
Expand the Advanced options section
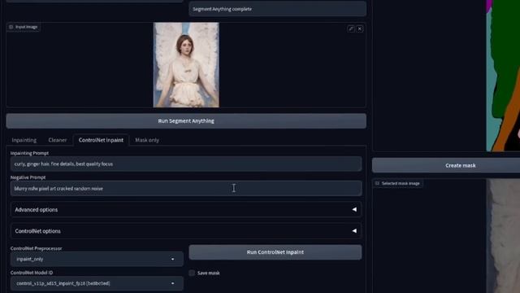coord(186,210)
